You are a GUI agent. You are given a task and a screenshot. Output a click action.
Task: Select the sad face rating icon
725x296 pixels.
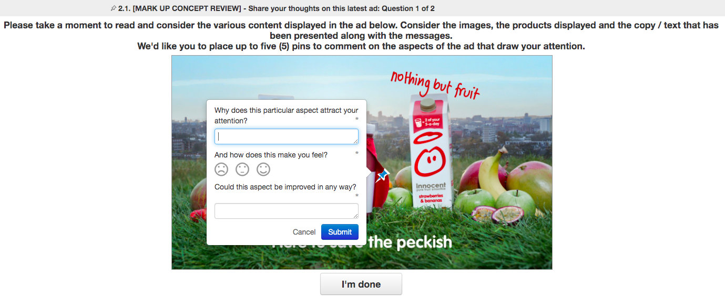(221, 170)
